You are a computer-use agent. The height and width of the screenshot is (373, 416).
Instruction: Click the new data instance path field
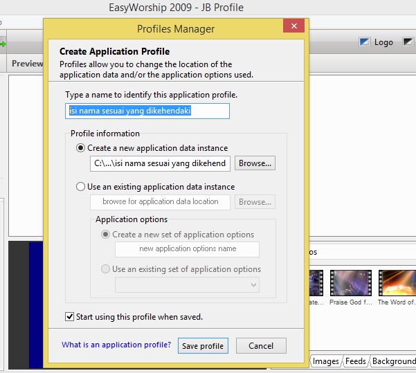(x=160, y=163)
